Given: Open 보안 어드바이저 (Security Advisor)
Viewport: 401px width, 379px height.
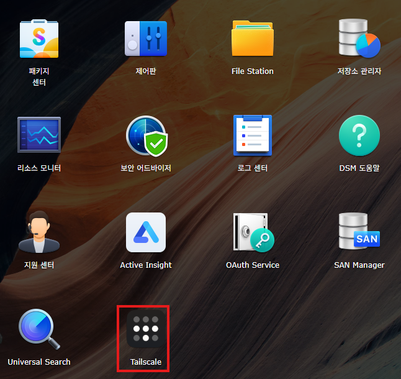Looking at the screenshot, I should pyautogui.click(x=146, y=135).
